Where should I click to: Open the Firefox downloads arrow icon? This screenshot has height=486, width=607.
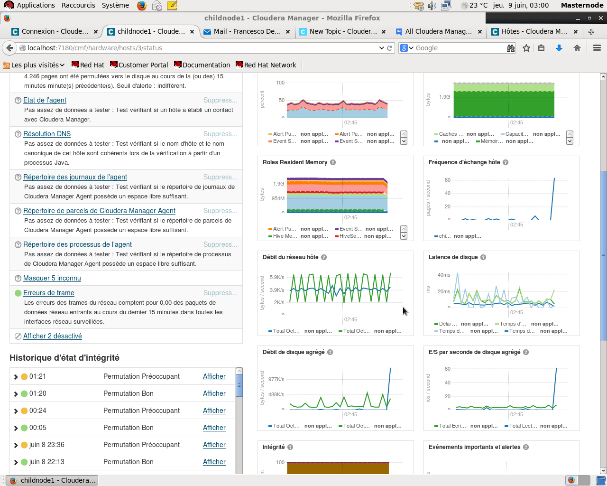tap(559, 47)
